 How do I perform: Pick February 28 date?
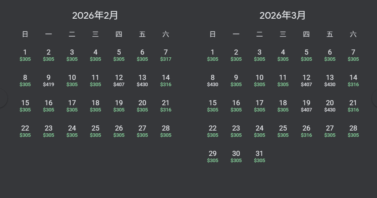166,131
